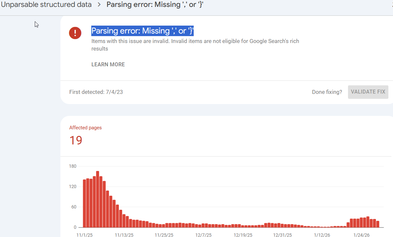
Task: Click the 12/19/25 date axis label
Action: (243, 235)
